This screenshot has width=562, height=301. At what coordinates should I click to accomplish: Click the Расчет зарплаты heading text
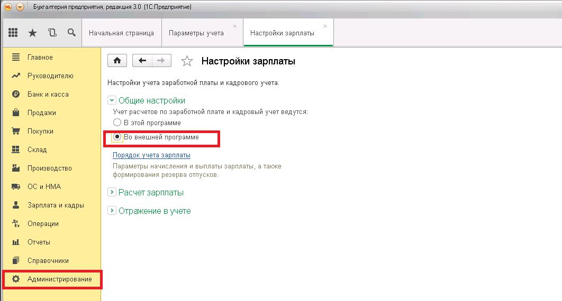tap(151, 192)
